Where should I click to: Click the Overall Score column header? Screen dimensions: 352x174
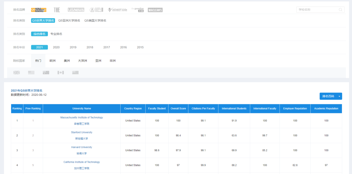pyautogui.click(x=178, y=108)
